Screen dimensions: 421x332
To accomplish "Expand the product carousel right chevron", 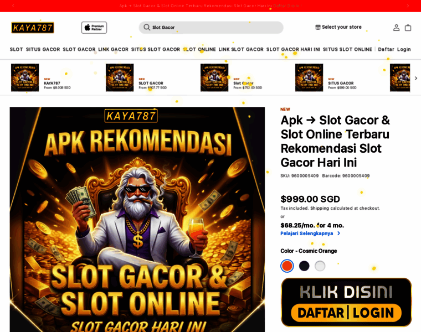I will pos(416,78).
